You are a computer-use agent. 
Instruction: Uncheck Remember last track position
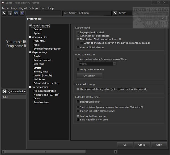tap(78, 36)
